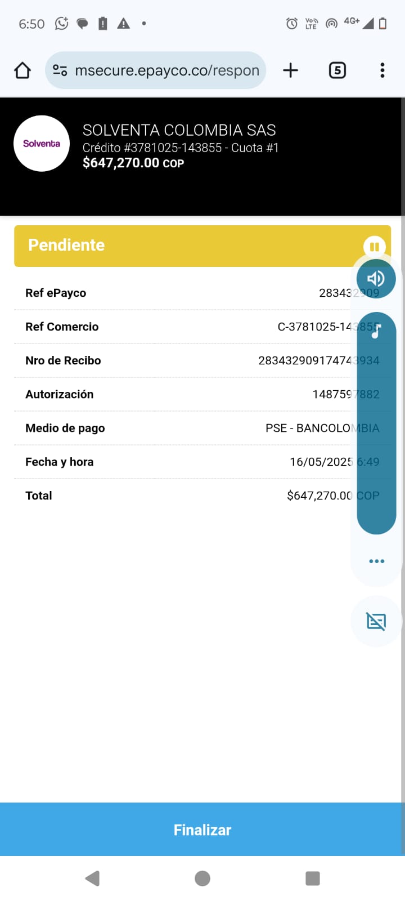The image size is (405, 901).
Task: Pause using the floating pause button
Action: (374, 247)
